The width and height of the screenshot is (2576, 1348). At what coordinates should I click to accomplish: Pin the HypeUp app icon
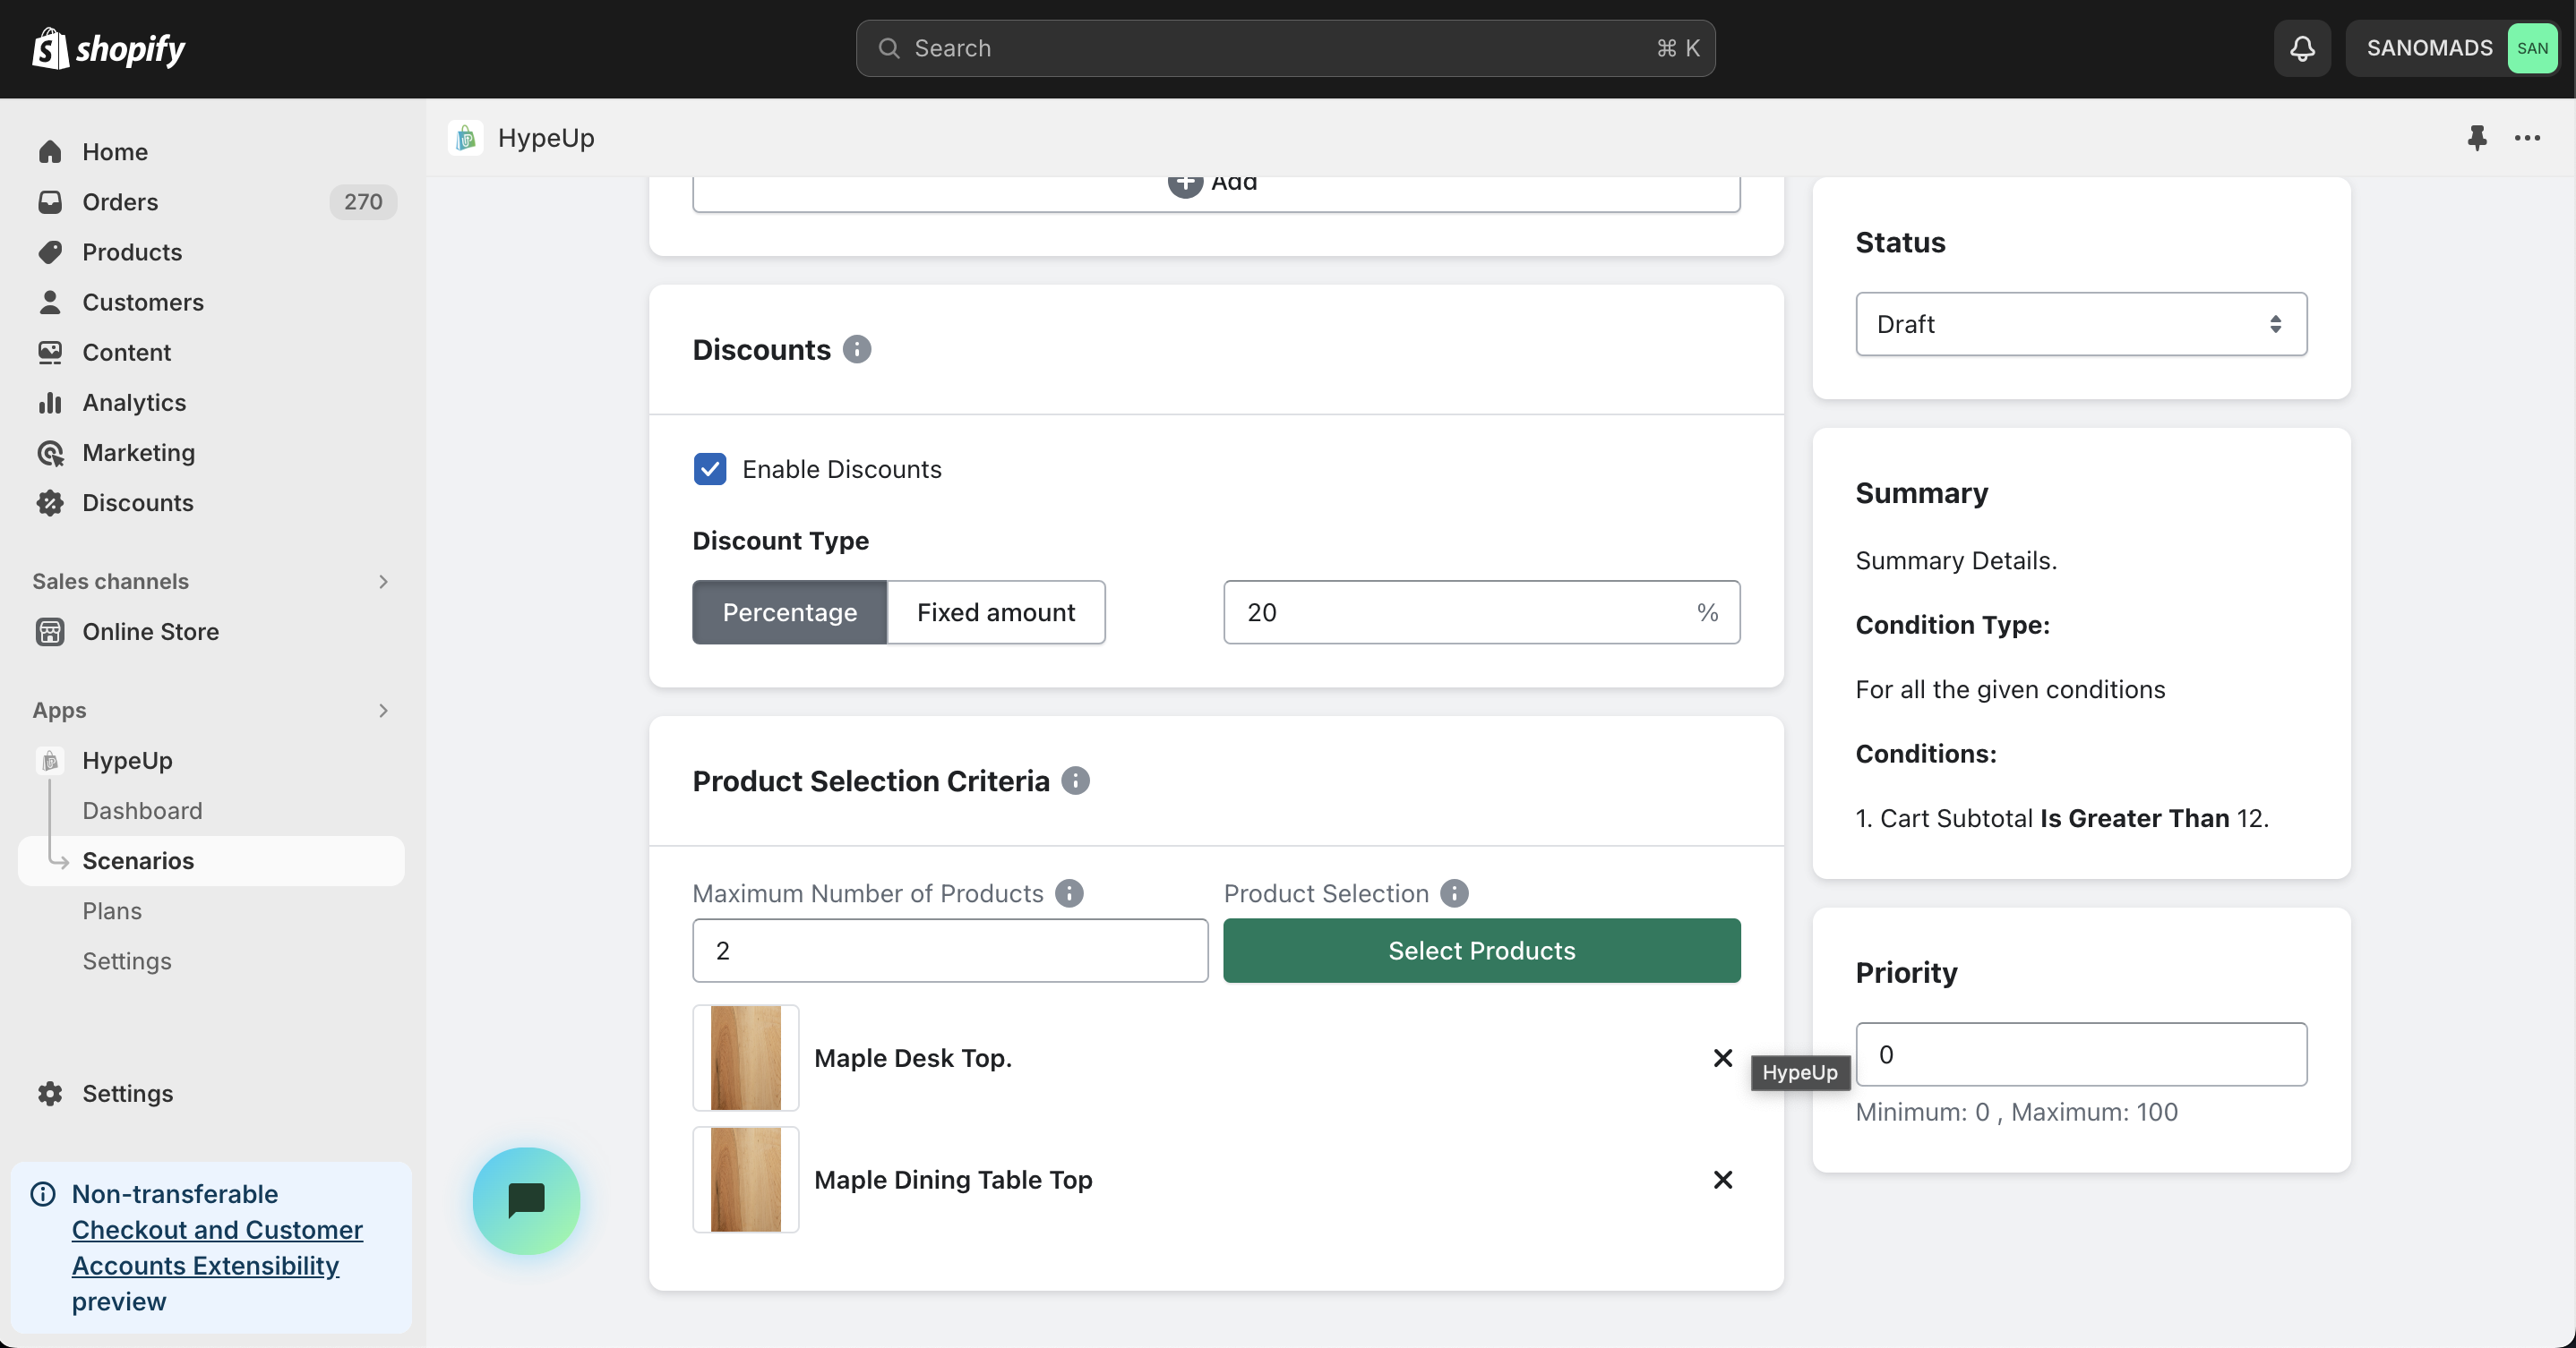pyautogui.click(x=2477, y=138)
